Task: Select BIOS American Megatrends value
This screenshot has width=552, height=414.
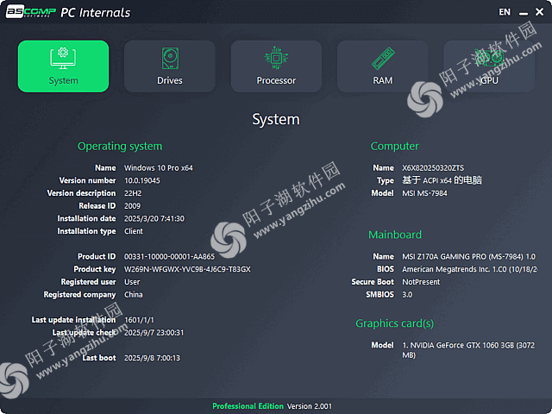Action: [x=470, y=269]
